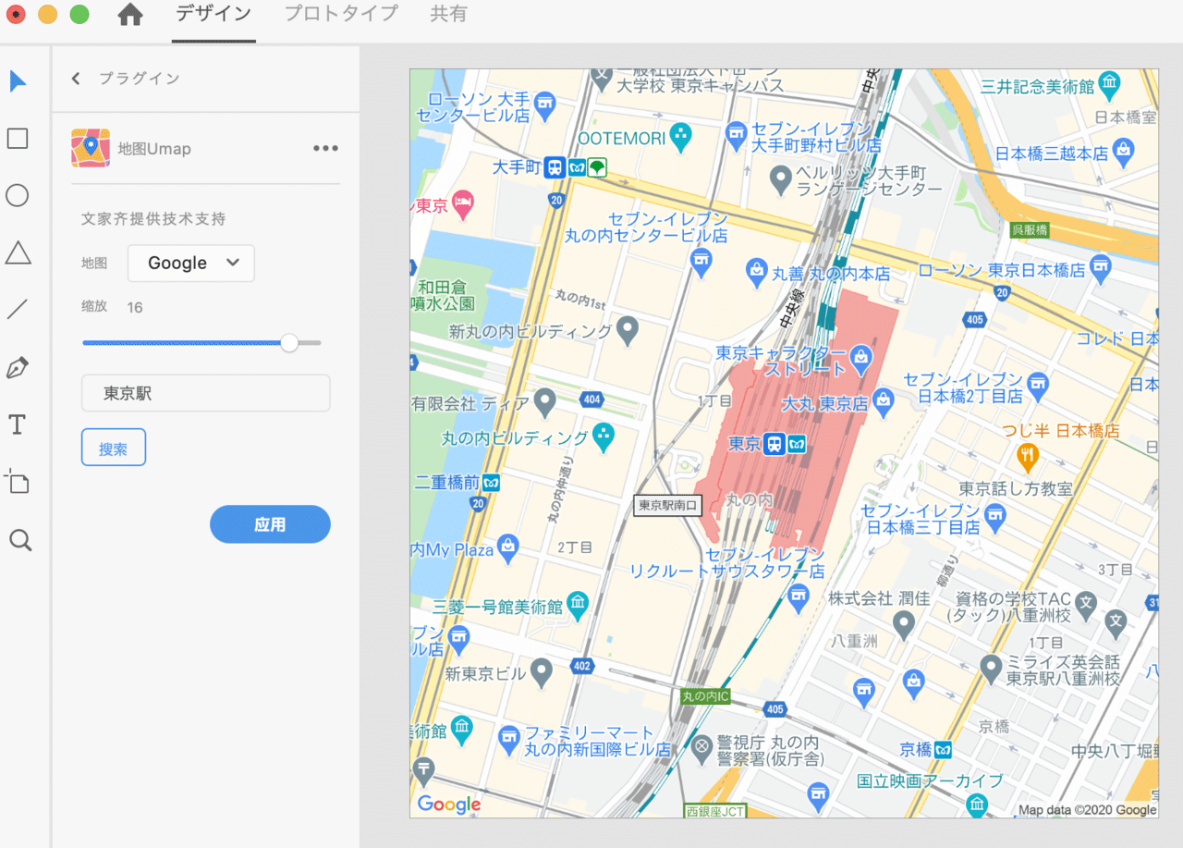The height and width of the screenshot is (848, 1183).
Task: Click the 文家齐提供技术支持 text
Action: (x=153, y=219)
